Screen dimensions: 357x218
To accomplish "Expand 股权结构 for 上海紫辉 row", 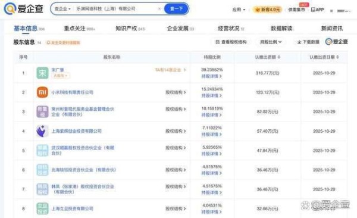I will (x=176, y=131).
